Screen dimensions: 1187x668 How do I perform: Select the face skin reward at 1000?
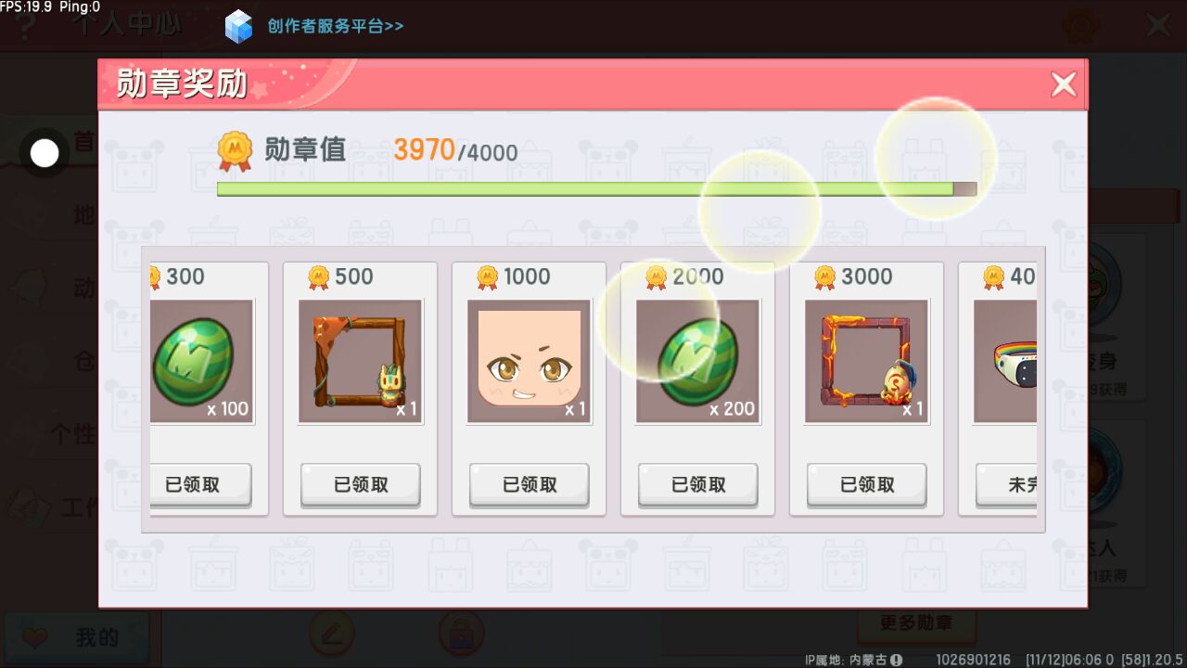[529, 361]
